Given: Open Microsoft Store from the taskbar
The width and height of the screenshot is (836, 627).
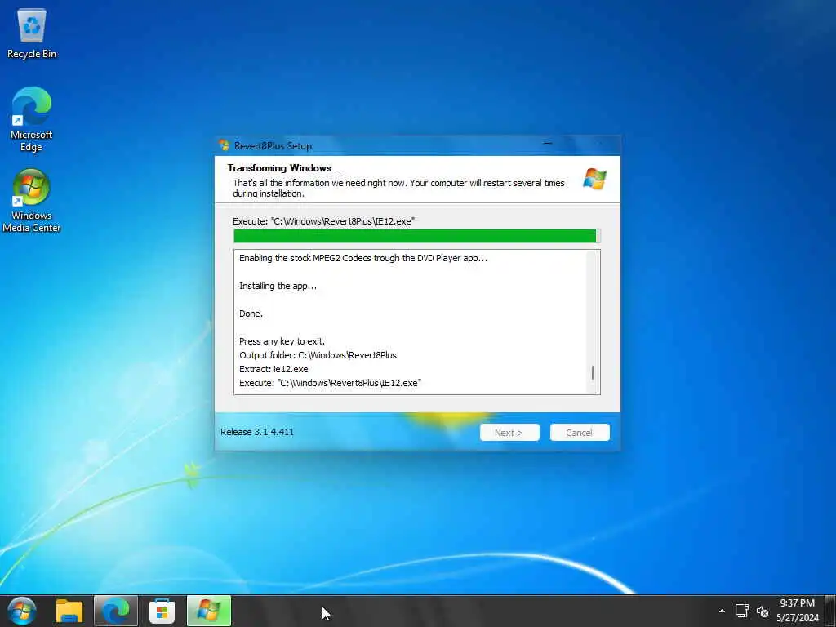Looking at the screenshot, I should (x=162, y=611).
